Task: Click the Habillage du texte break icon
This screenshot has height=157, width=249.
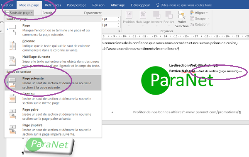Action: coord(12,61)
